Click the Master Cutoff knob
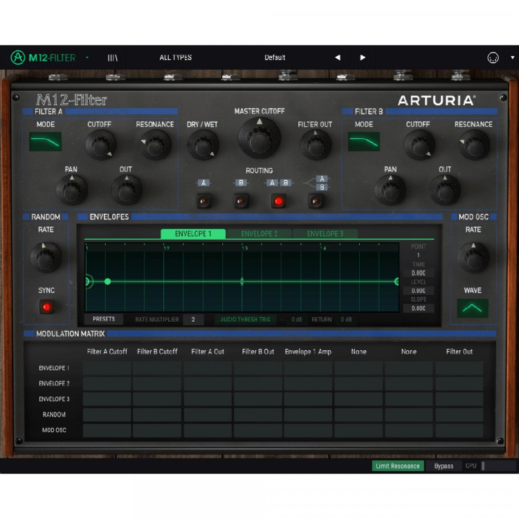519x519 pixels. click(259, 138)
